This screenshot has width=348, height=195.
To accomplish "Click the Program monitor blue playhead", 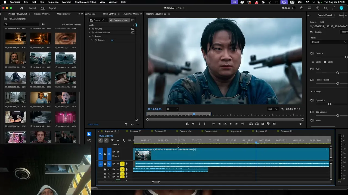I will [x=194, y=114].
